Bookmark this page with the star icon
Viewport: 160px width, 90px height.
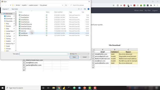point(113,5)
